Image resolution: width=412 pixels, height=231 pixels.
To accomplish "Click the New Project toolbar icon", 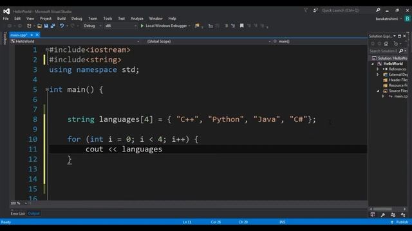I will pos(29,26).
